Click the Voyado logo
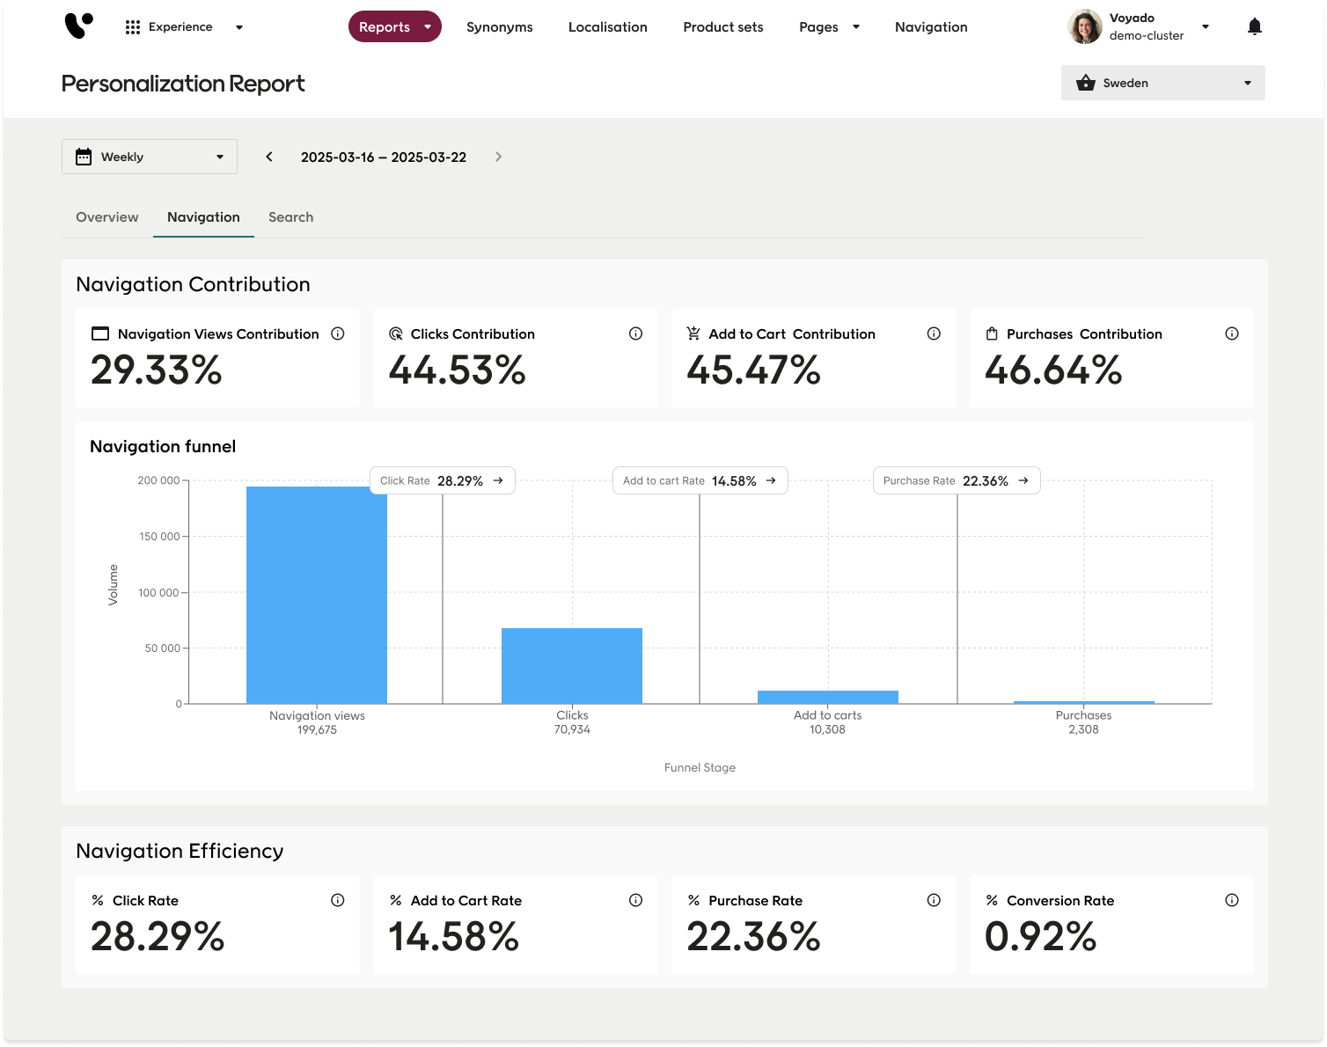Viewport: 1327px width, 1047px height. [78, 26]
